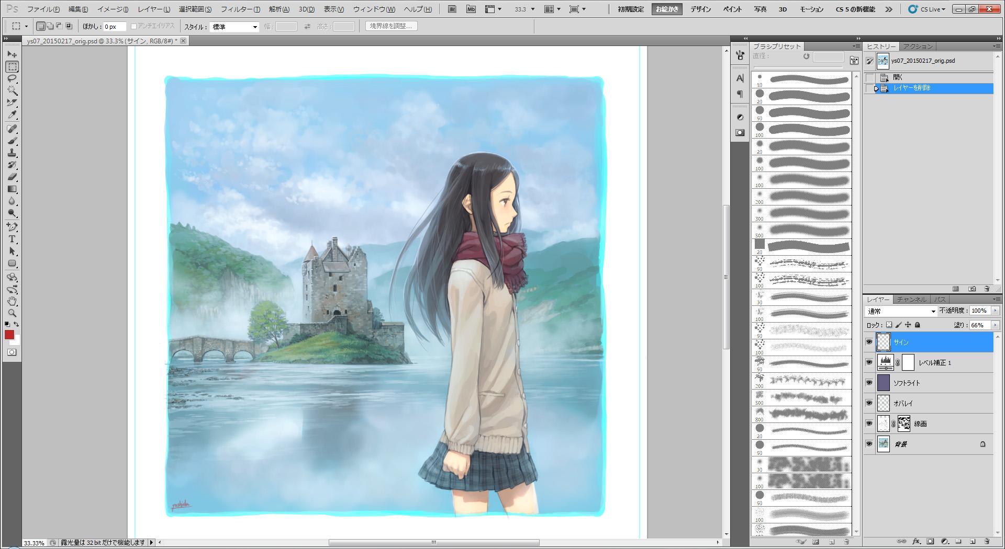Open the 塗り slider arrow
The image size is (1005, 549).
(995, 325)
